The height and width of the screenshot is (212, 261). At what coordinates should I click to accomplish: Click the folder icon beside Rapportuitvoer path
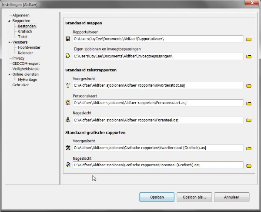(x=249, y=40)
